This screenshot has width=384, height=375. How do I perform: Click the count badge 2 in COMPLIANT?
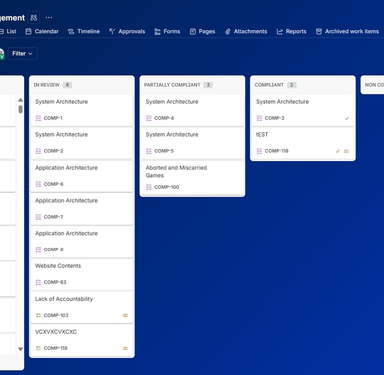291,84
